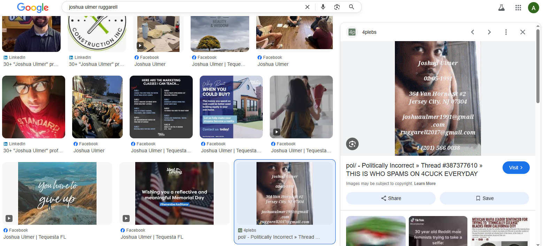Share the previewed image

[x=391, y=198]
